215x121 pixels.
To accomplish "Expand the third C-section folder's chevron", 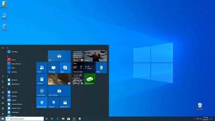I will coord(33,112).
